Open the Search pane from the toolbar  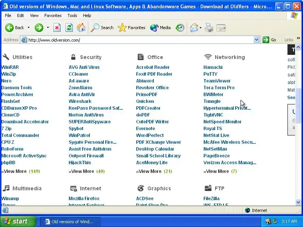click(x=102, y=28)
